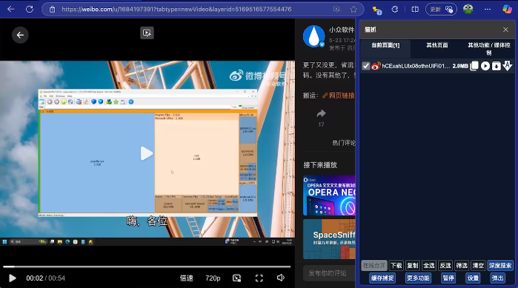The height and width of the screenshot is (288, 518).
Task: Open the 倍速 playback speed menu
Action: (186, 278)
